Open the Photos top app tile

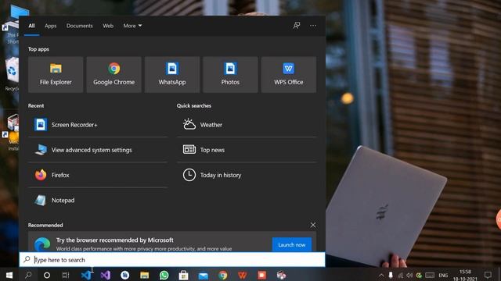230,75
